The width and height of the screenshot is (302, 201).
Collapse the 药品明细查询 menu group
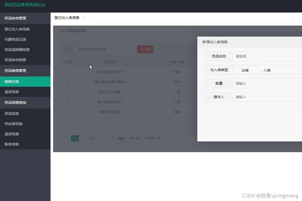tap(25, 103)
